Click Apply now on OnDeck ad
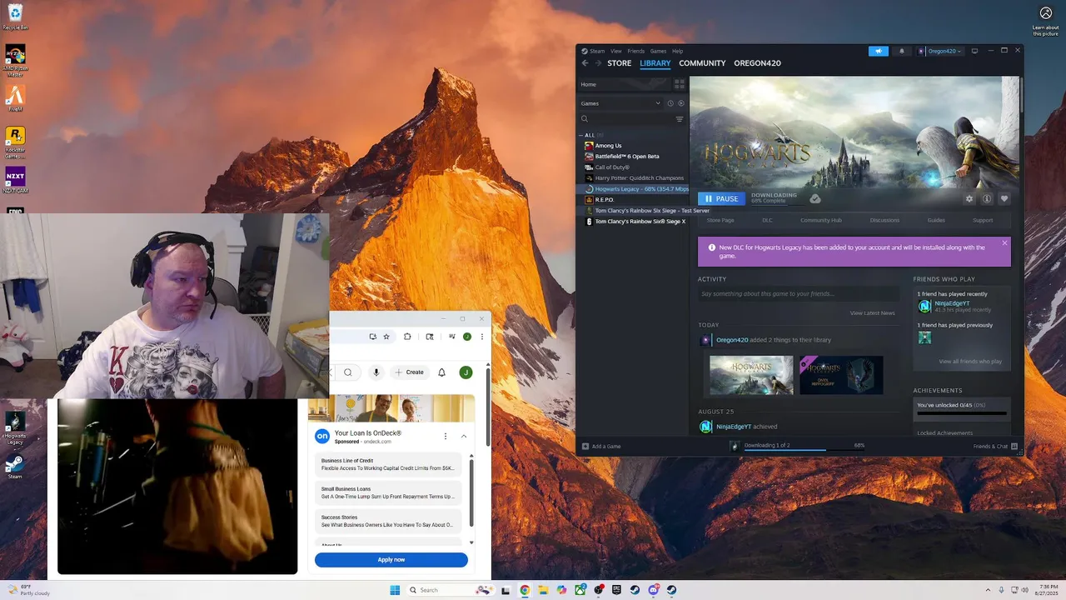The width and height of the screenshot is (1066, 600). pos(391,560)
